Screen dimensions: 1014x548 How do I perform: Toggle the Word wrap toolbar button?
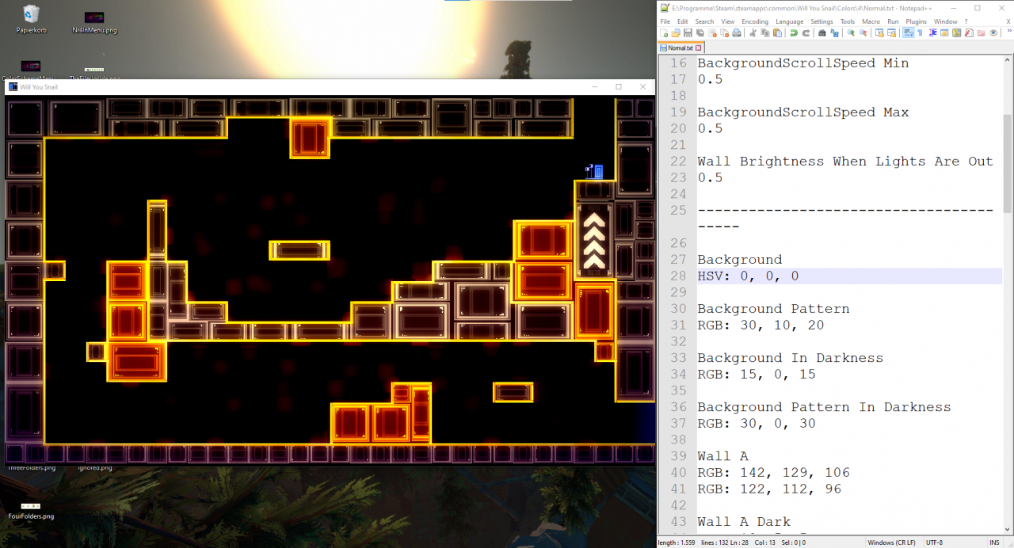click(x=908, y=32)
